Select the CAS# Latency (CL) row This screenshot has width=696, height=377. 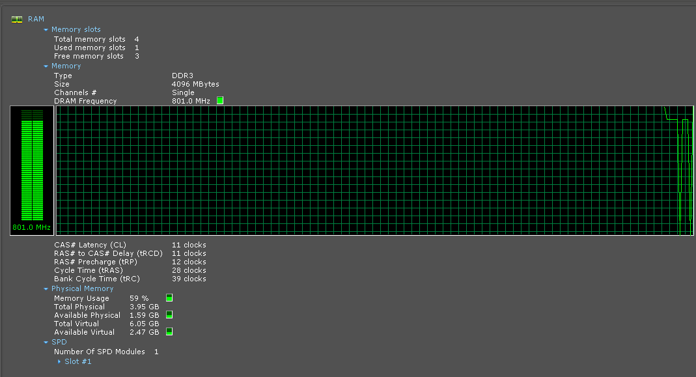[90, 245]
